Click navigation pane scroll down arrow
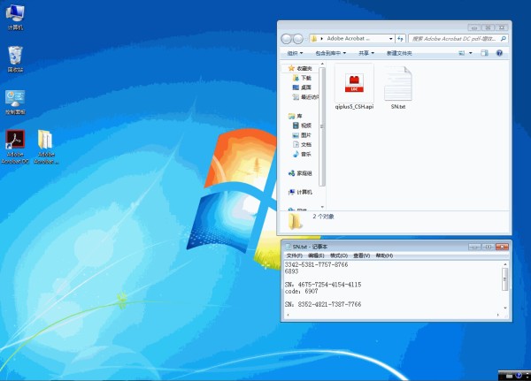 click(322, 207)
